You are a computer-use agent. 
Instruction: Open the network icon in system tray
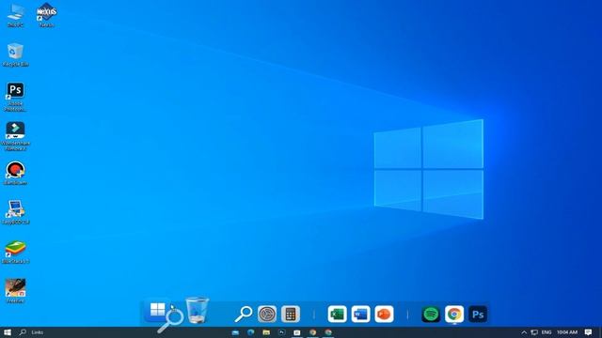[534, 332]
